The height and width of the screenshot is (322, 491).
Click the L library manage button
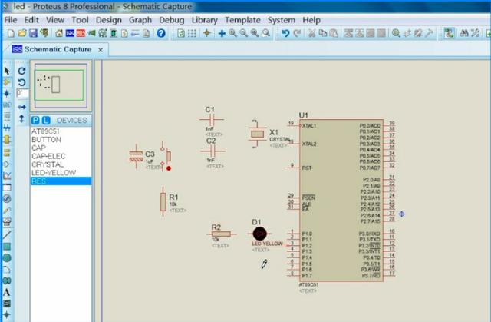[x=46, y=121]
